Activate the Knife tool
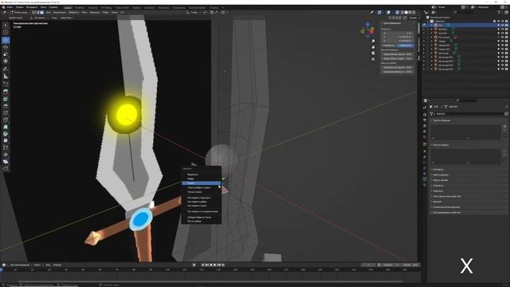This screenshot has width=510, height=287. [6, 120]
